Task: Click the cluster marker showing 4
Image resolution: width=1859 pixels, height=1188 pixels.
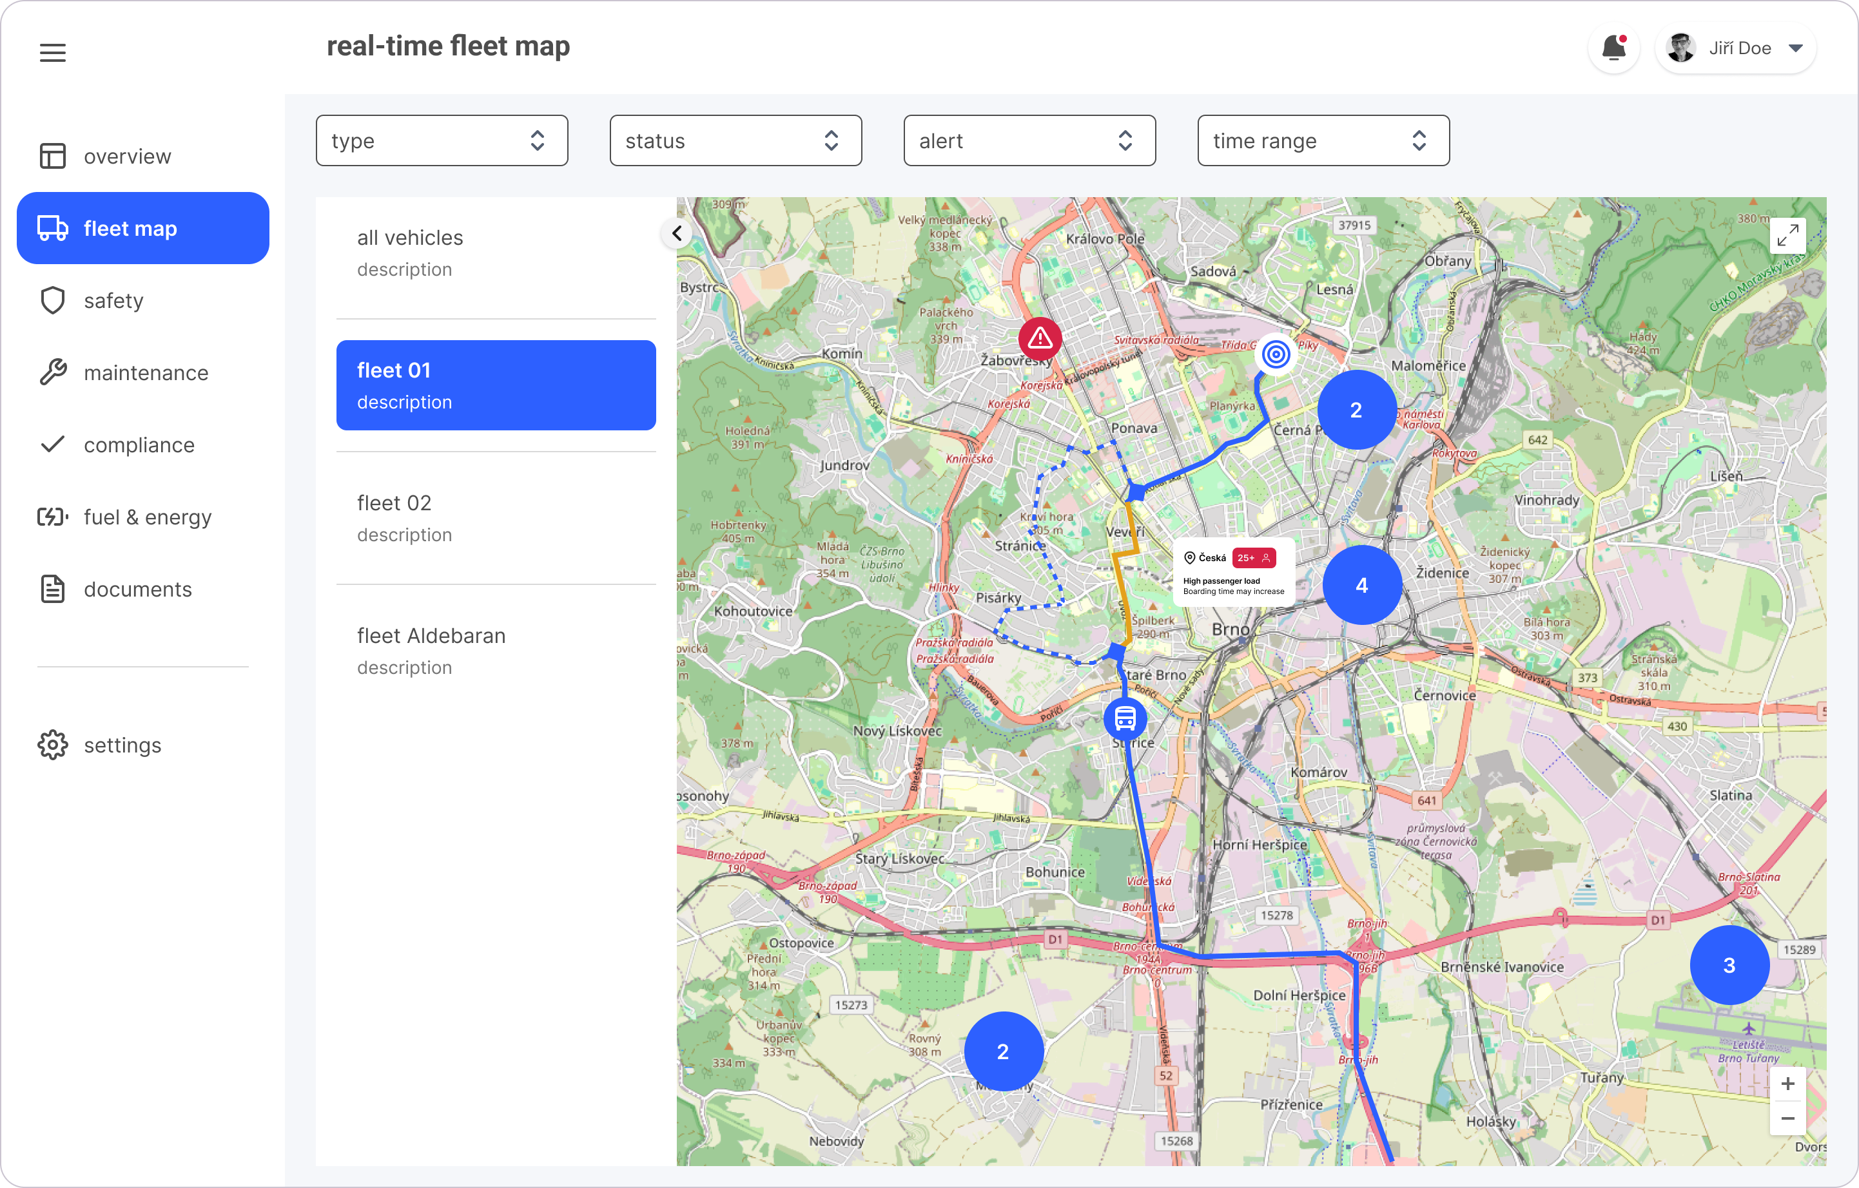Action: click(1362, 586)
